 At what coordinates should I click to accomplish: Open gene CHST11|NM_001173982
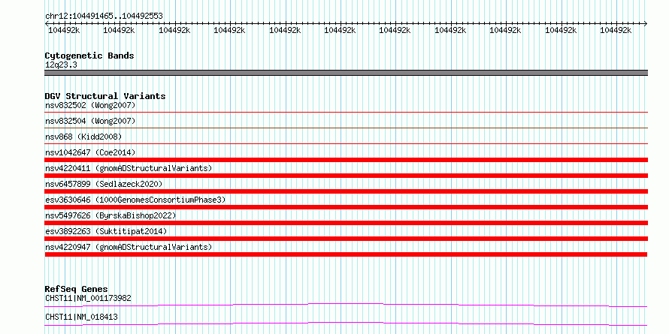88,298
